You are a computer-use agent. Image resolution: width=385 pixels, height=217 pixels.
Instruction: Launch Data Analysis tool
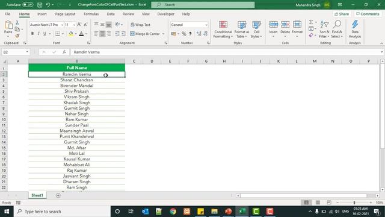tap(355, 30)
